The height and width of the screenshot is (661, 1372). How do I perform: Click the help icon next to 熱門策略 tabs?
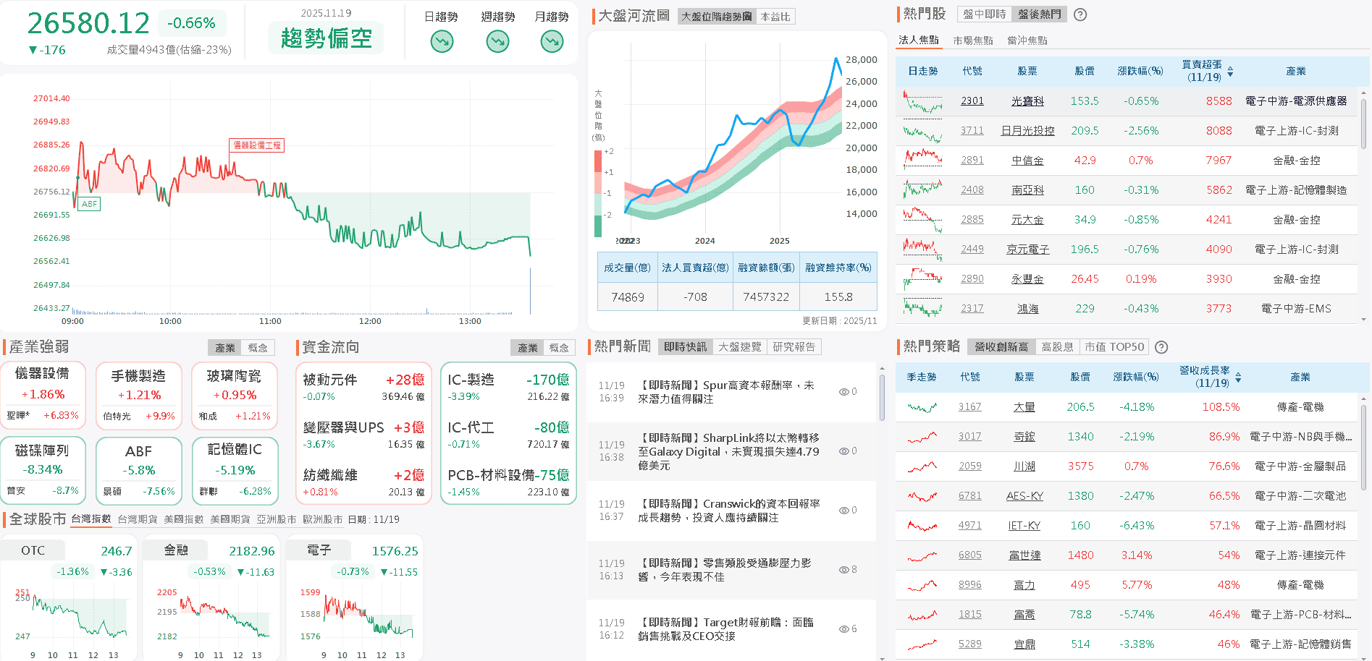[1161, 347]
